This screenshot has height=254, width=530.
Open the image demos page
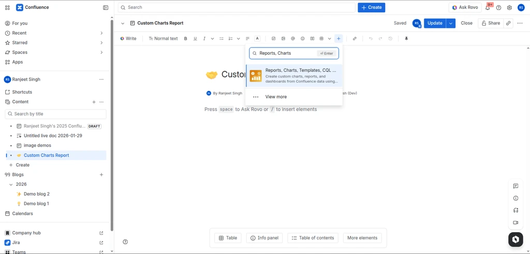click(x=37, y=146)
